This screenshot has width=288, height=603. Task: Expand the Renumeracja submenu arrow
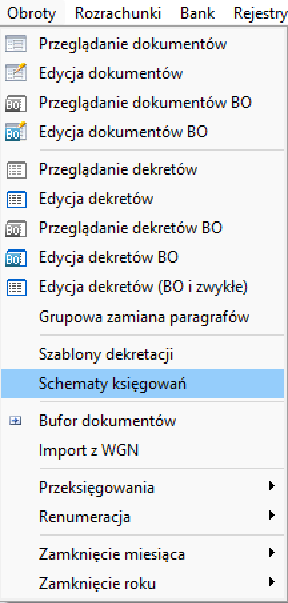click(272, 516)
